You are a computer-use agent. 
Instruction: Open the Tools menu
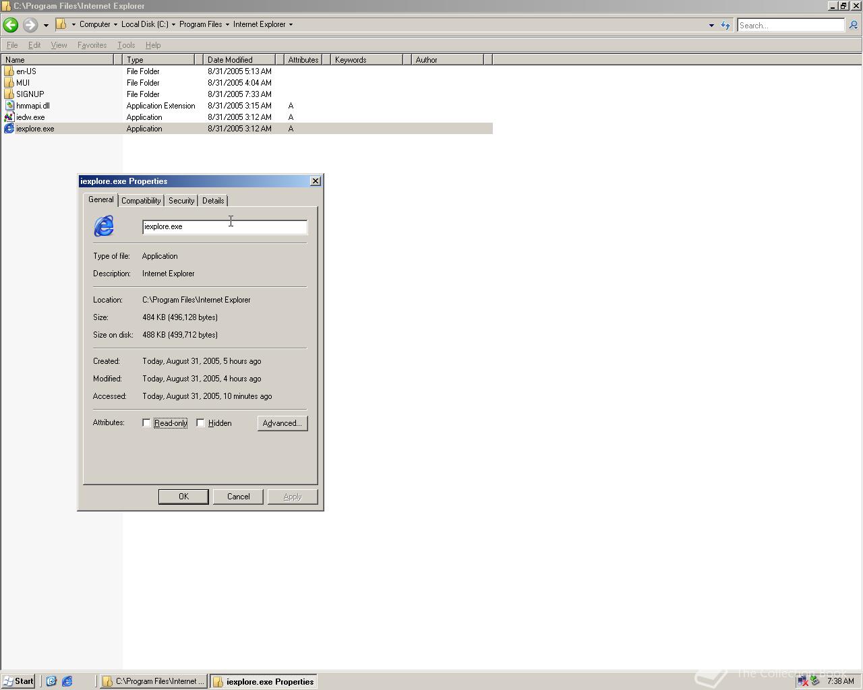(x=126, y=45)
